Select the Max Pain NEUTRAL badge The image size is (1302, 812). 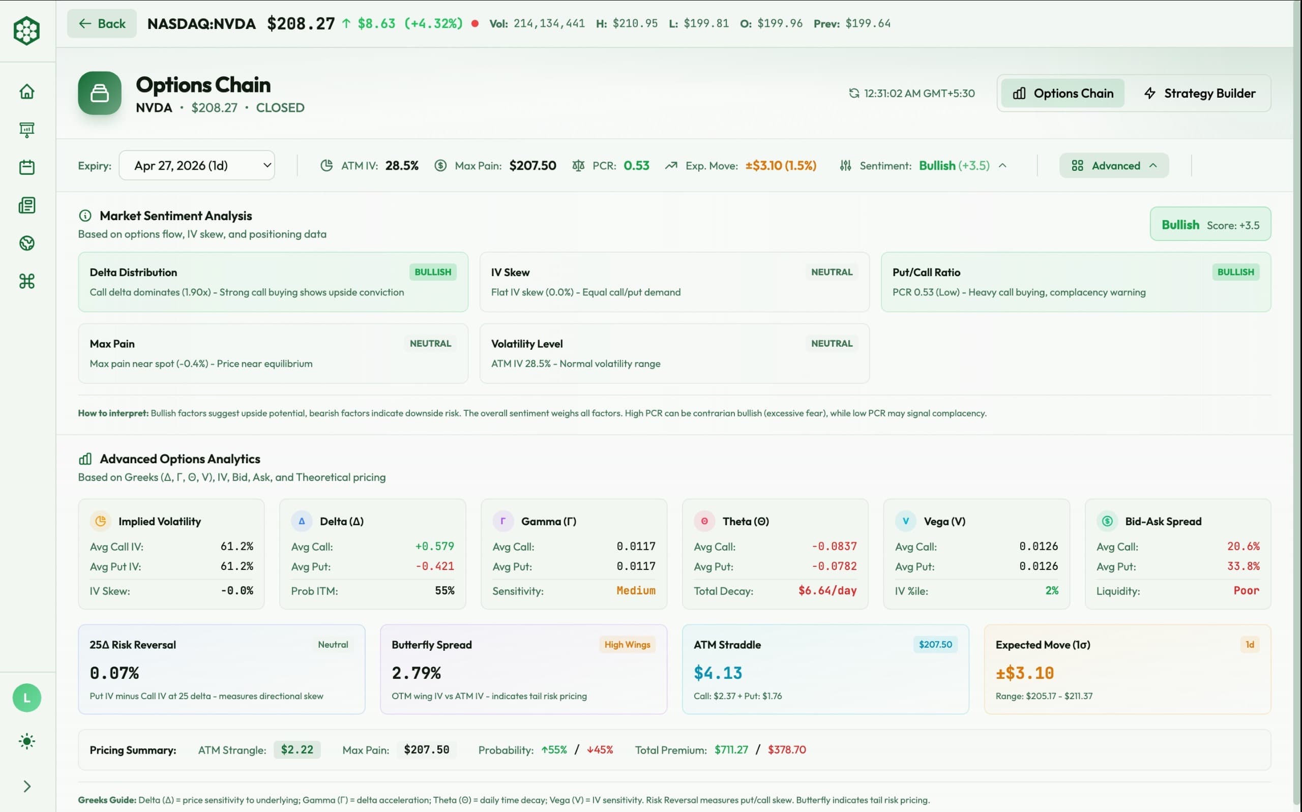click(x=430, y=343)
